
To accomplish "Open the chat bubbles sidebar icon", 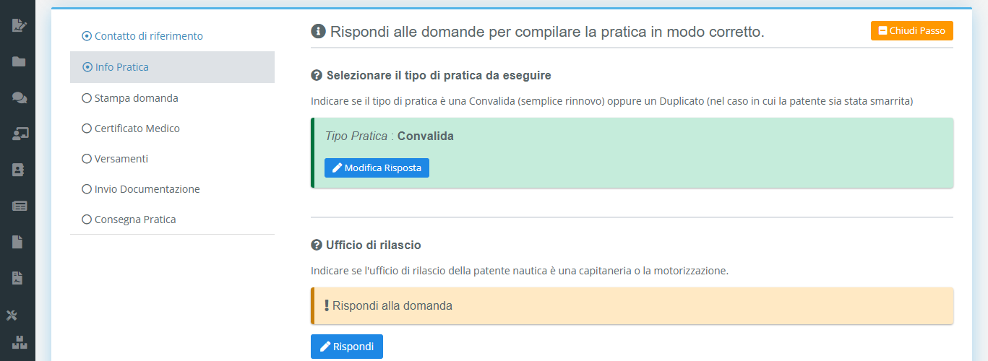I will click(x=19, y=97).
